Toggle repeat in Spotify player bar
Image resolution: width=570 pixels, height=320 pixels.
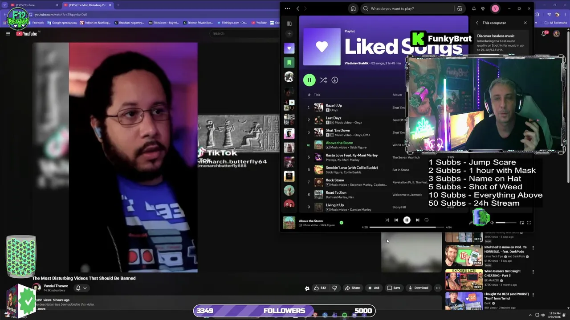[x=426, y=220]
